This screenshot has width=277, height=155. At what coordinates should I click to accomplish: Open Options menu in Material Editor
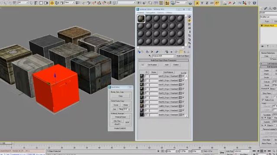point(161,12)
